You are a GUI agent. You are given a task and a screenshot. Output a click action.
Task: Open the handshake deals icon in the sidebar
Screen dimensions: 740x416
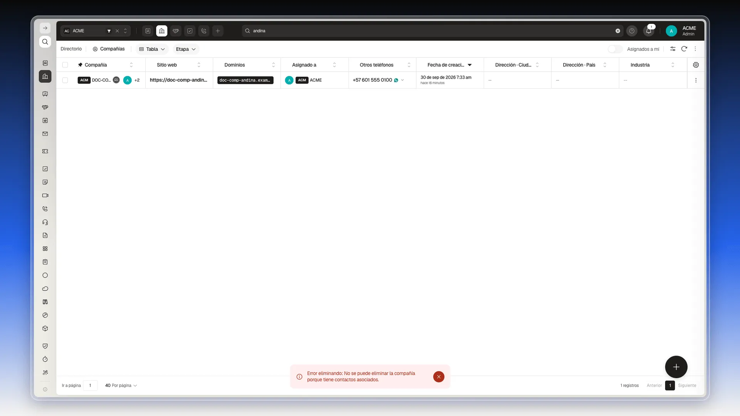tap(45, 107)
